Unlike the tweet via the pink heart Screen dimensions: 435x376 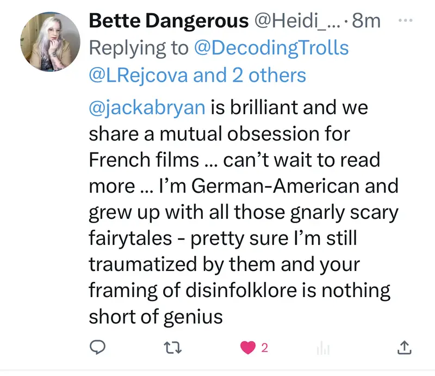(x=247, y=347)
